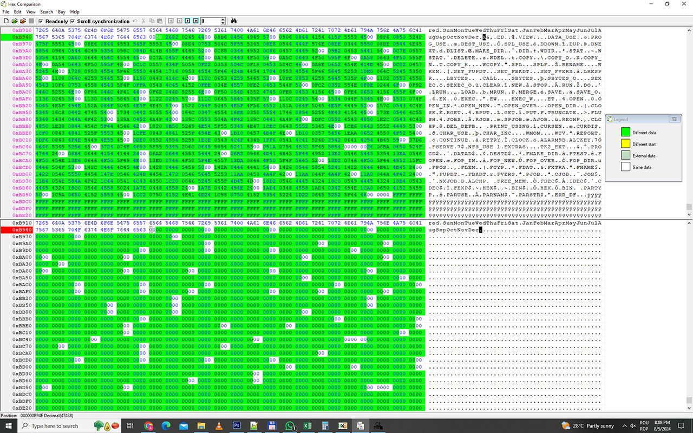This screenshot has width=693, height=433.
Task: Open the Buy menu
Action: (x=62, y=11)
